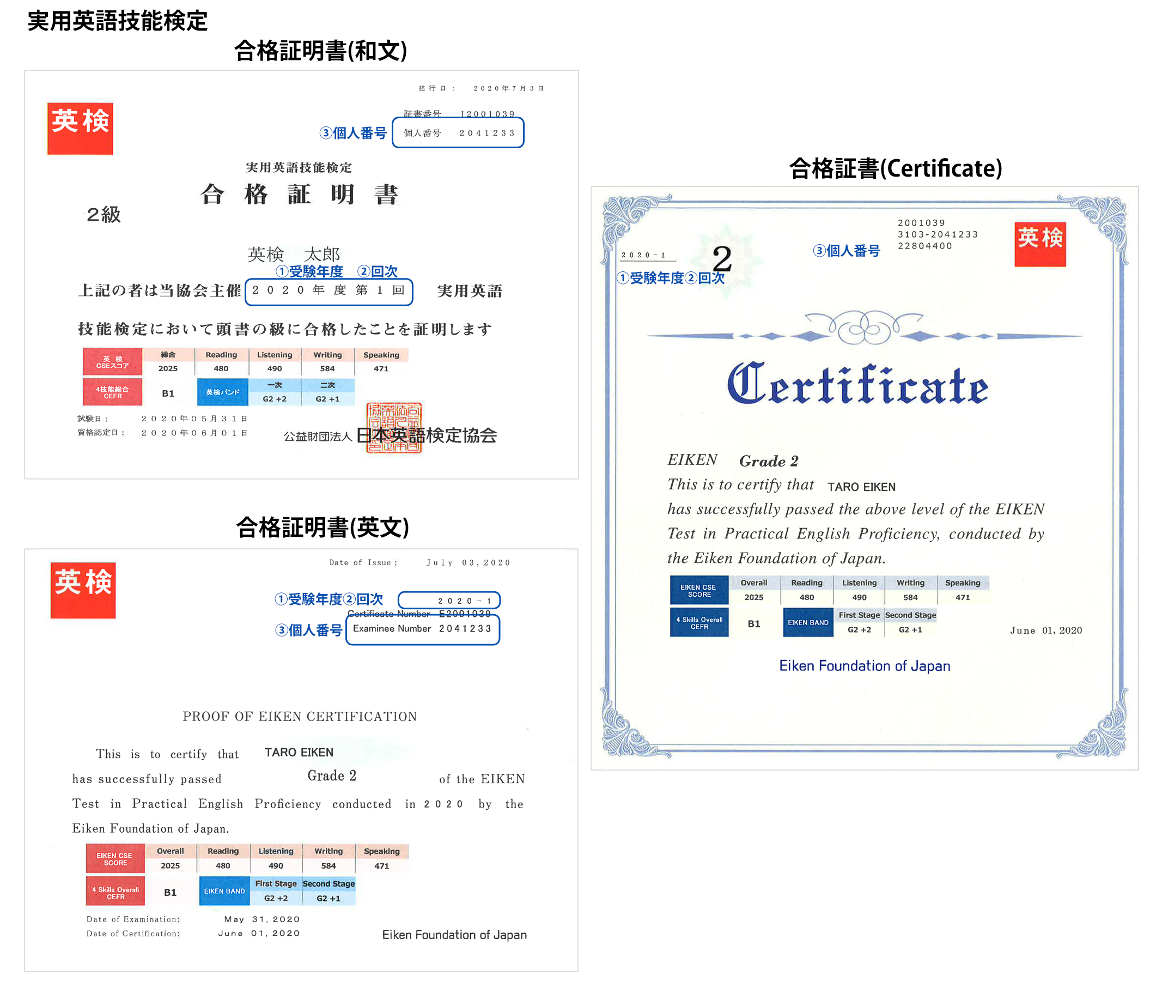Screen dimensions: 1162x981
Task: Click the blue EIKEN CSE SCORE label
Action: tap(699, 590)
